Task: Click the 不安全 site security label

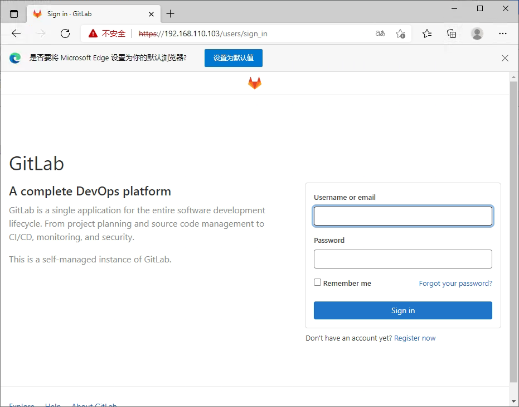Action: (x=114, y=33)
